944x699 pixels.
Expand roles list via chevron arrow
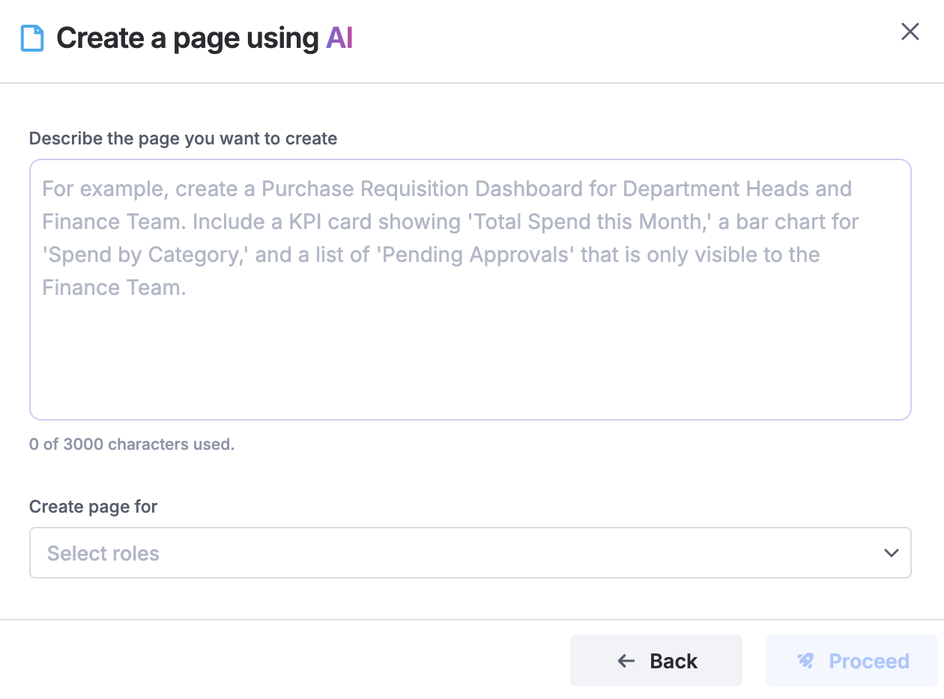(x=891, y=553)
